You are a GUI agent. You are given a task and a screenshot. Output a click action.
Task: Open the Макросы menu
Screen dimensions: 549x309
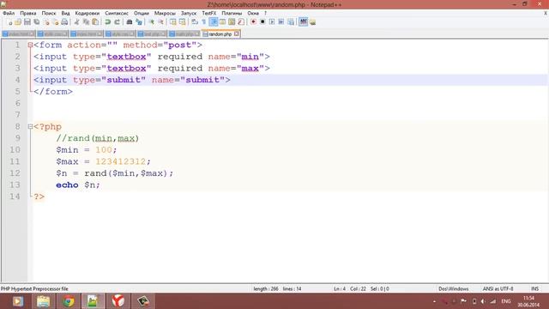pyautogui.click(x=165, y=13)
